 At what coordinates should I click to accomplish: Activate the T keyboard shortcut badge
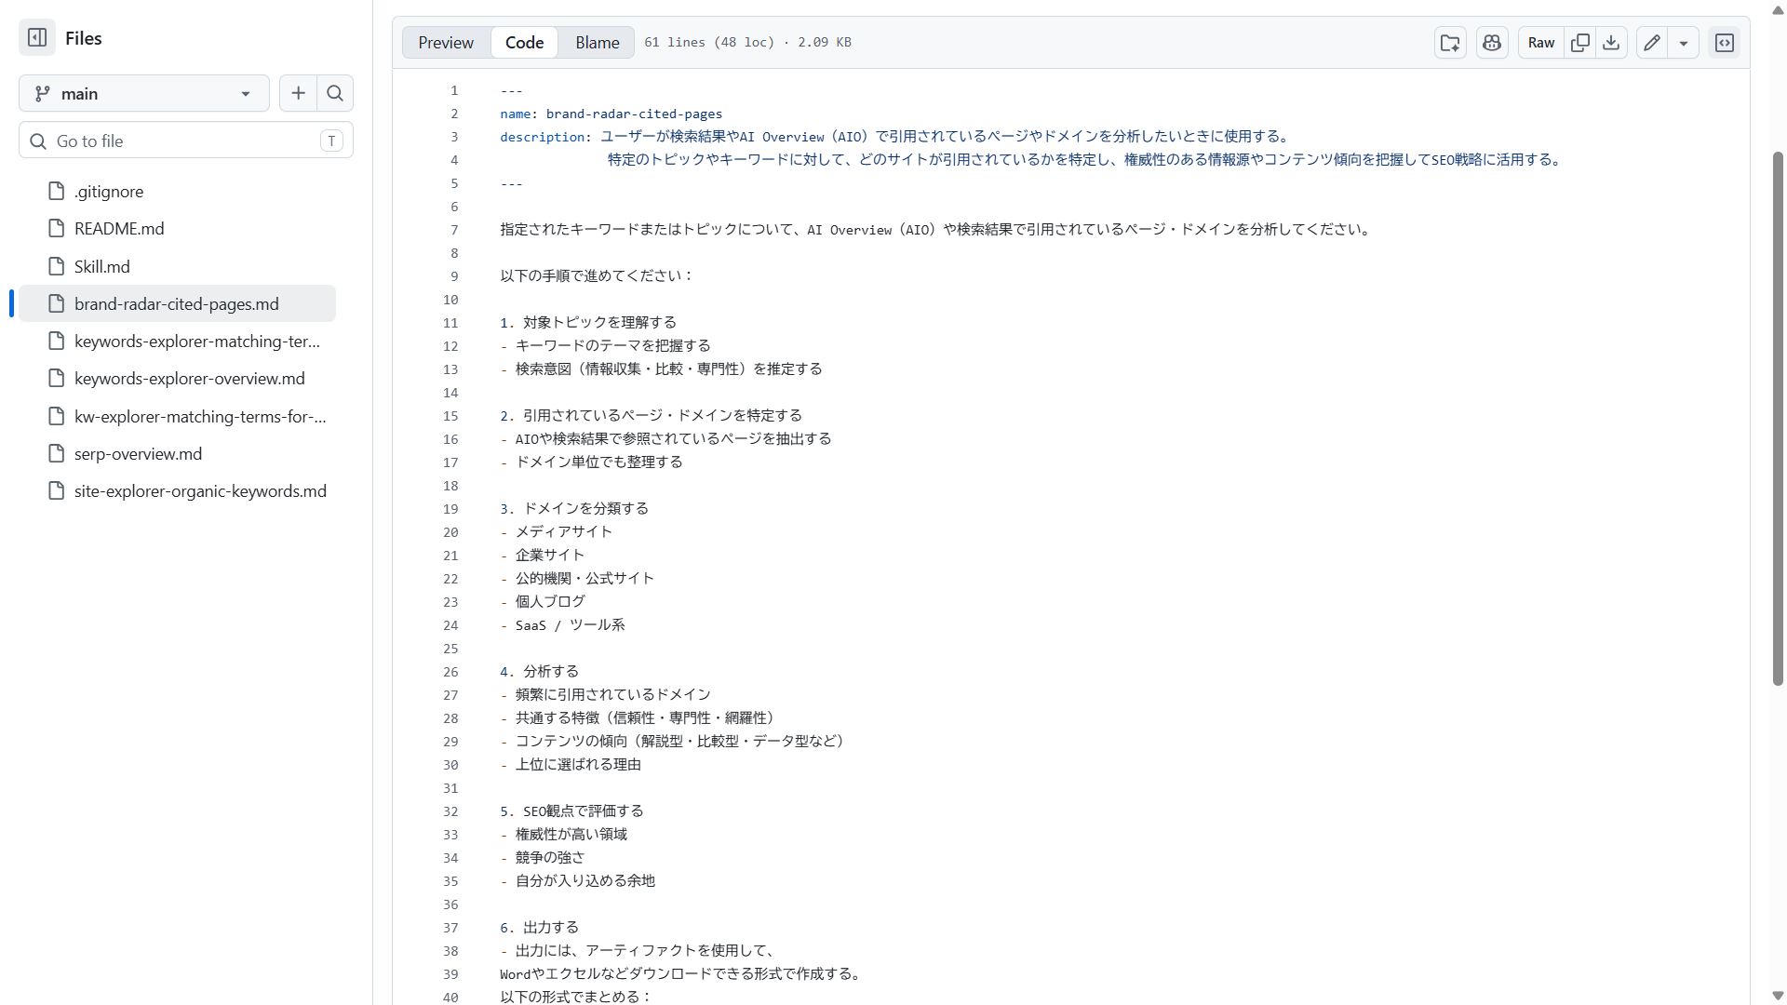click(x=332, y=141)
